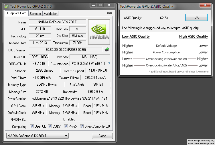The image size is (215, 145).
Task: Click the Low ASIC Quality heading
Action: (136, 37)
